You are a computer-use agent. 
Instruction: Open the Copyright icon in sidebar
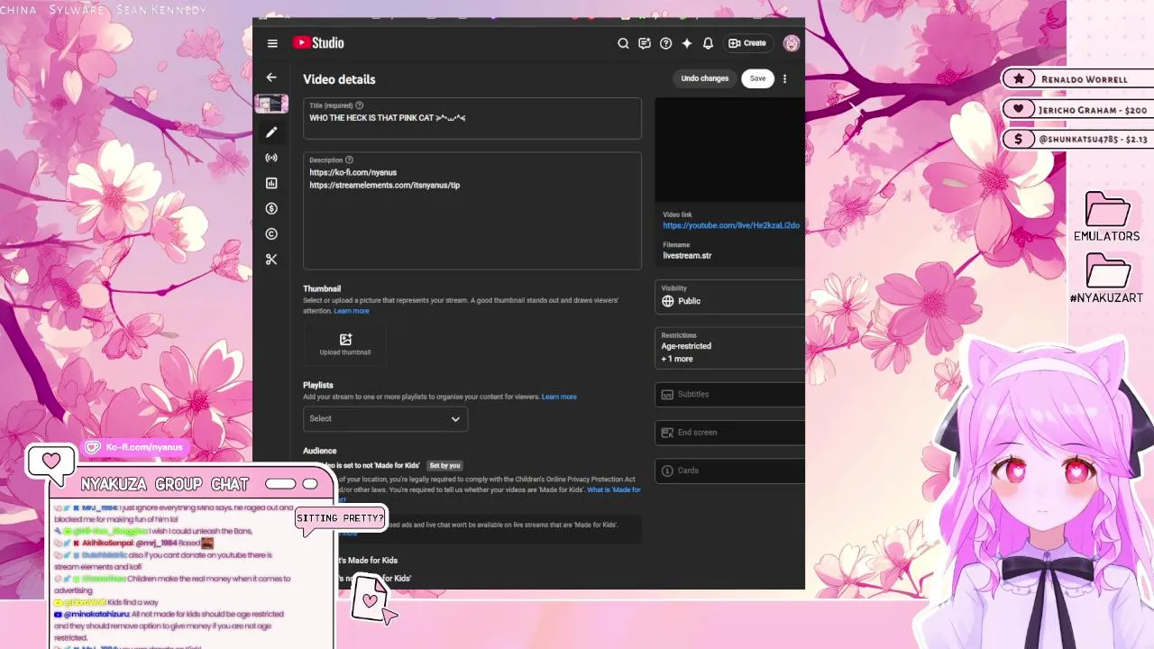pos(271,233)
